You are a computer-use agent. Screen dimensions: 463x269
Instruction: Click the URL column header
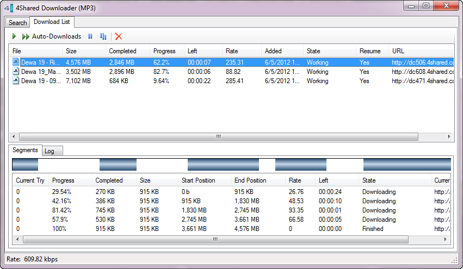click(x=421, y=51)
